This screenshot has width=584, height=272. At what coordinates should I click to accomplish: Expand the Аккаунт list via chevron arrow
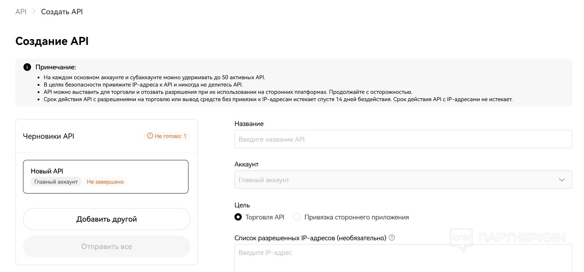coord(562,180)
